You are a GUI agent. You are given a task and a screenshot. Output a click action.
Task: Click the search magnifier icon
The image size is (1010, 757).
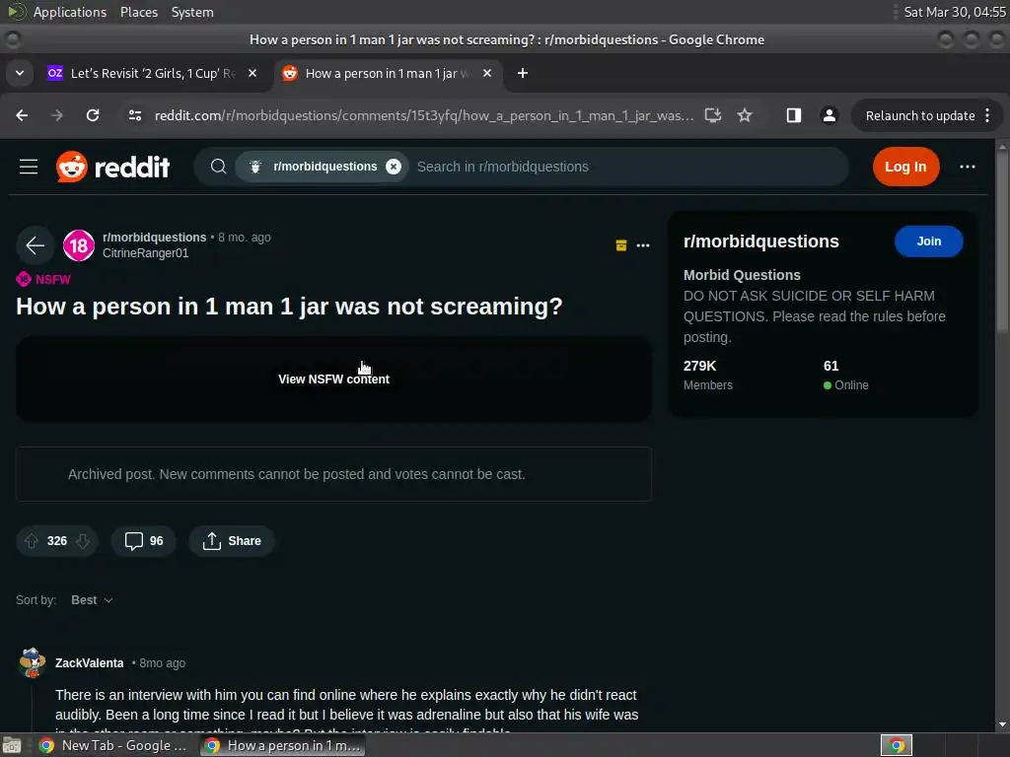[x=218, y=167]
